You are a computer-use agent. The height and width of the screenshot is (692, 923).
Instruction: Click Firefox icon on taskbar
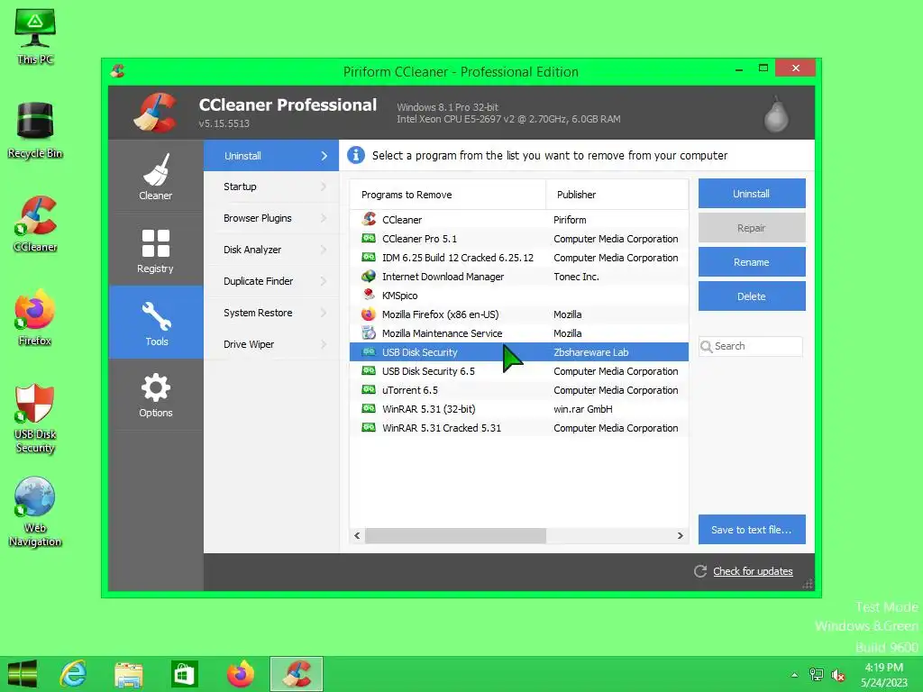click(240, 674)
